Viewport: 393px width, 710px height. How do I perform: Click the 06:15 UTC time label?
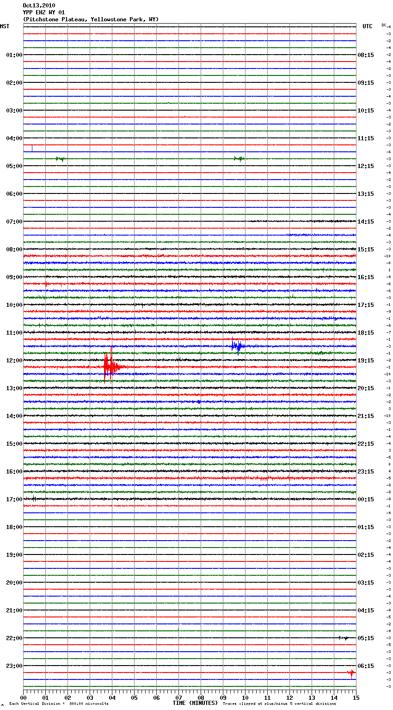[366, 666]
